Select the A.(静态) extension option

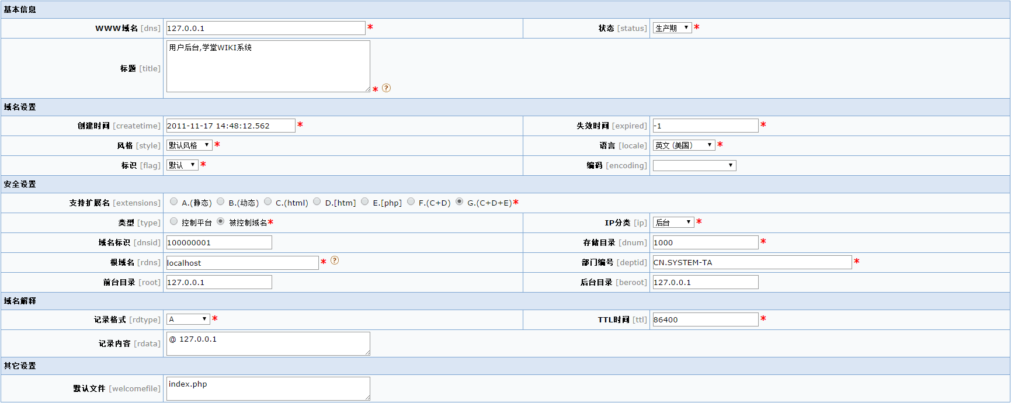[173, 201]
